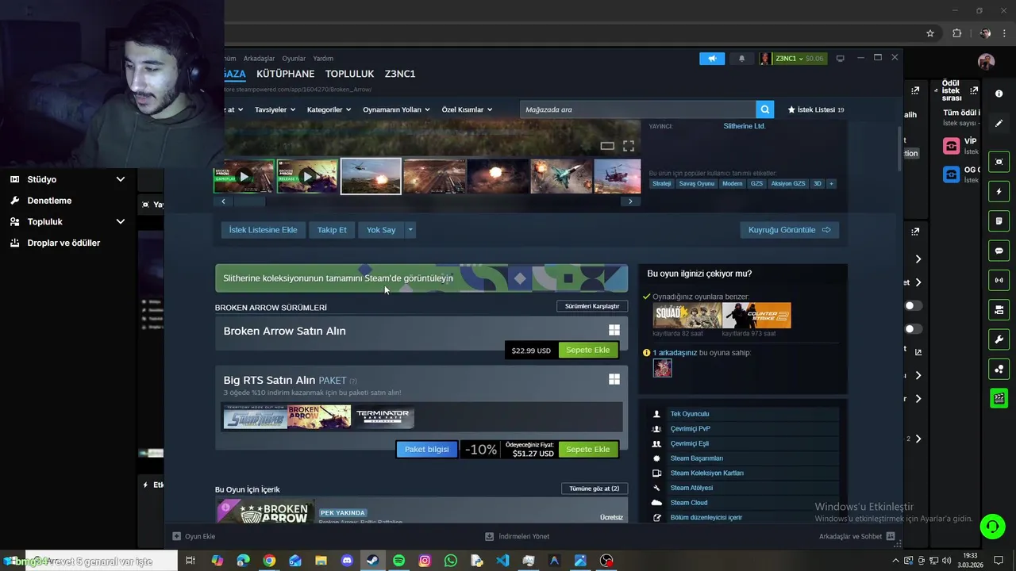Bookmark this page with Chrome star icon
Screen dimensions: 1016x571
(930, 33)
